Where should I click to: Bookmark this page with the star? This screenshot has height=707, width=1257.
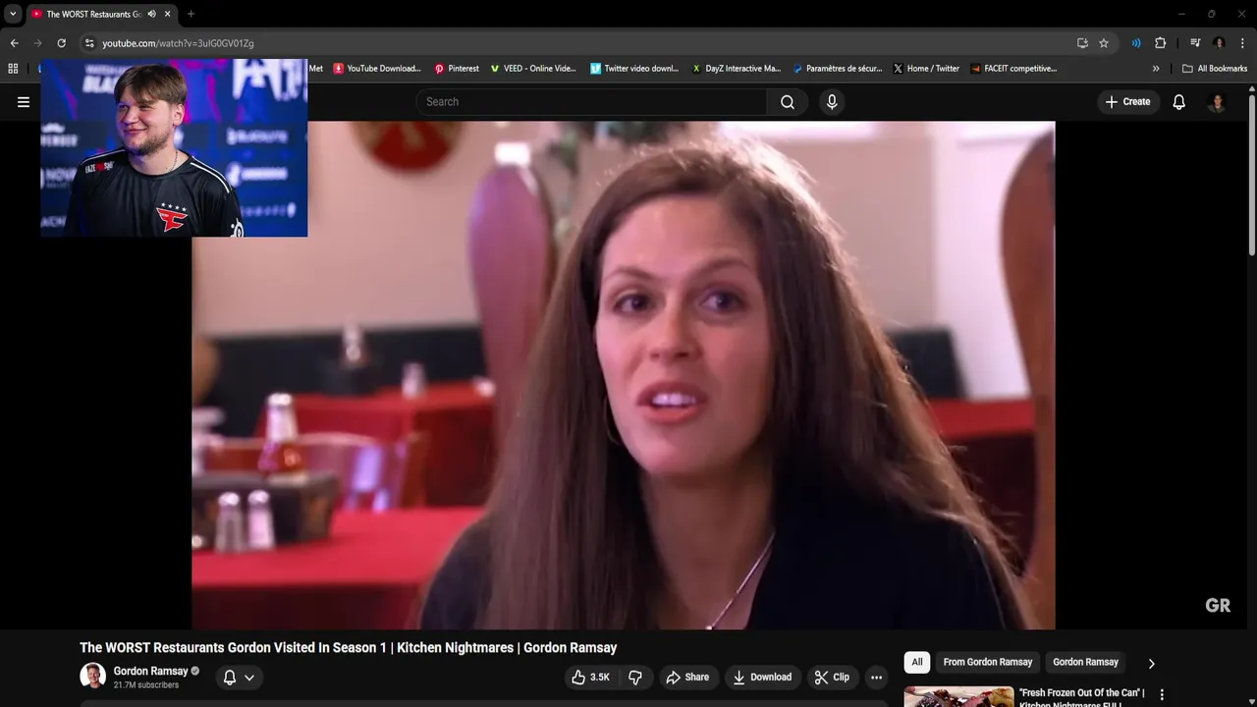[x=1104, y=43]
